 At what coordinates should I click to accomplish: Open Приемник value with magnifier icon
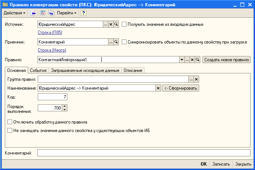point(116,42)
